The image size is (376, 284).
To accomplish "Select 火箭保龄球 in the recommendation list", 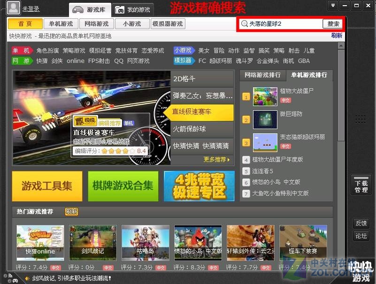I will pyautogui.click(x=202, y=129).
